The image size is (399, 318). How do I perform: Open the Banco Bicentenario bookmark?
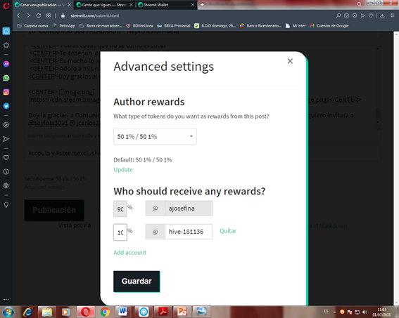pos(260,26)
